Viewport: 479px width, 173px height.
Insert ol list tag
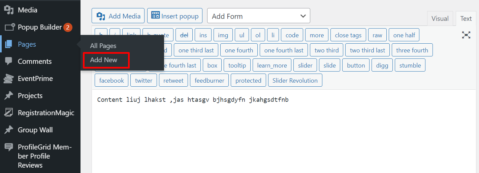click(x=258, y=35)
